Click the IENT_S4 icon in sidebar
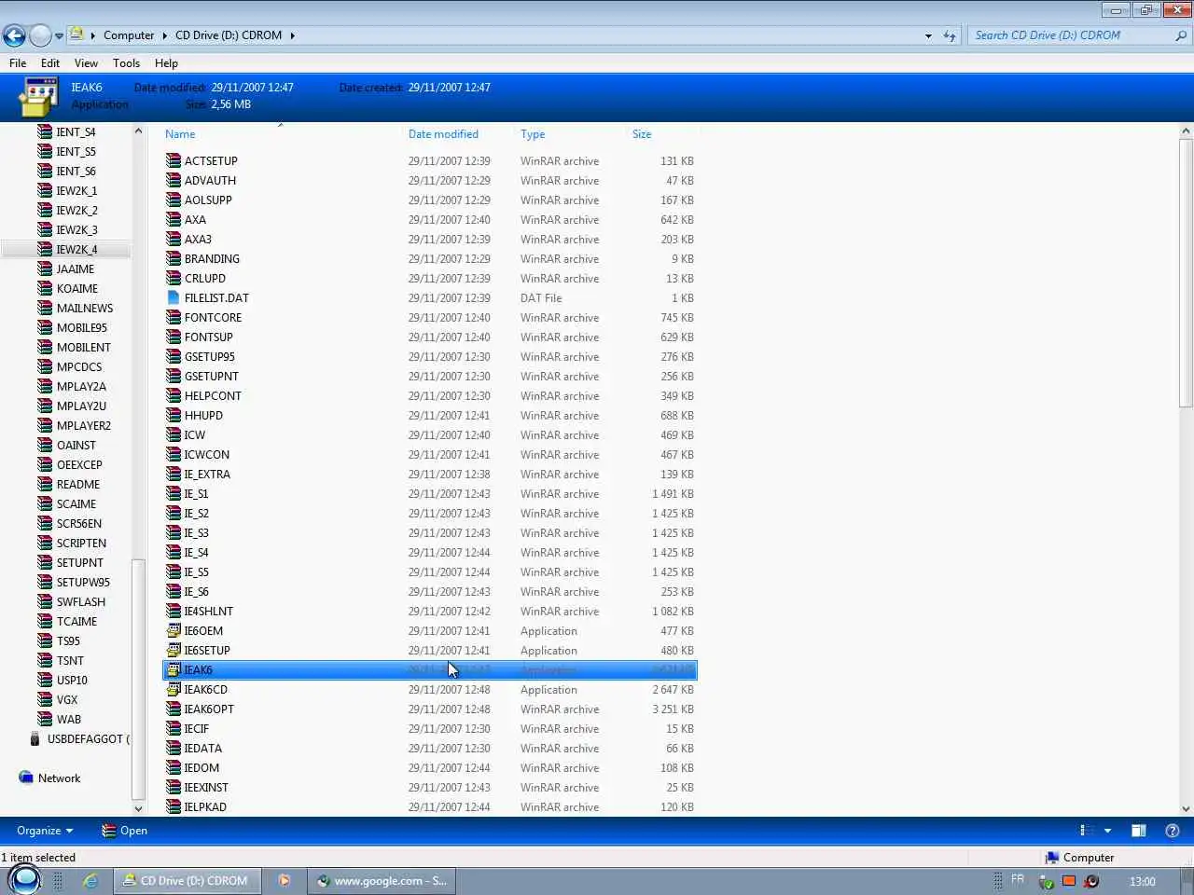1194x895 pixels. click(x=45, y=131)
